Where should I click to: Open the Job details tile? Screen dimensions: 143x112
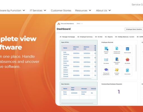(x=106, y=61)
